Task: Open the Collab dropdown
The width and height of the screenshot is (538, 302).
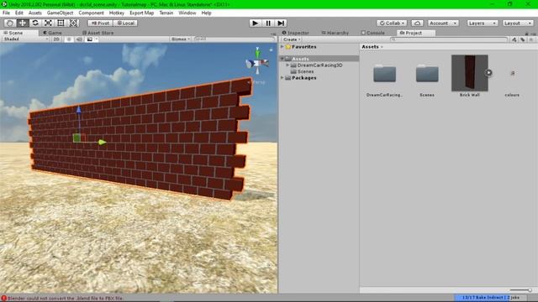Action: point(392,23)
